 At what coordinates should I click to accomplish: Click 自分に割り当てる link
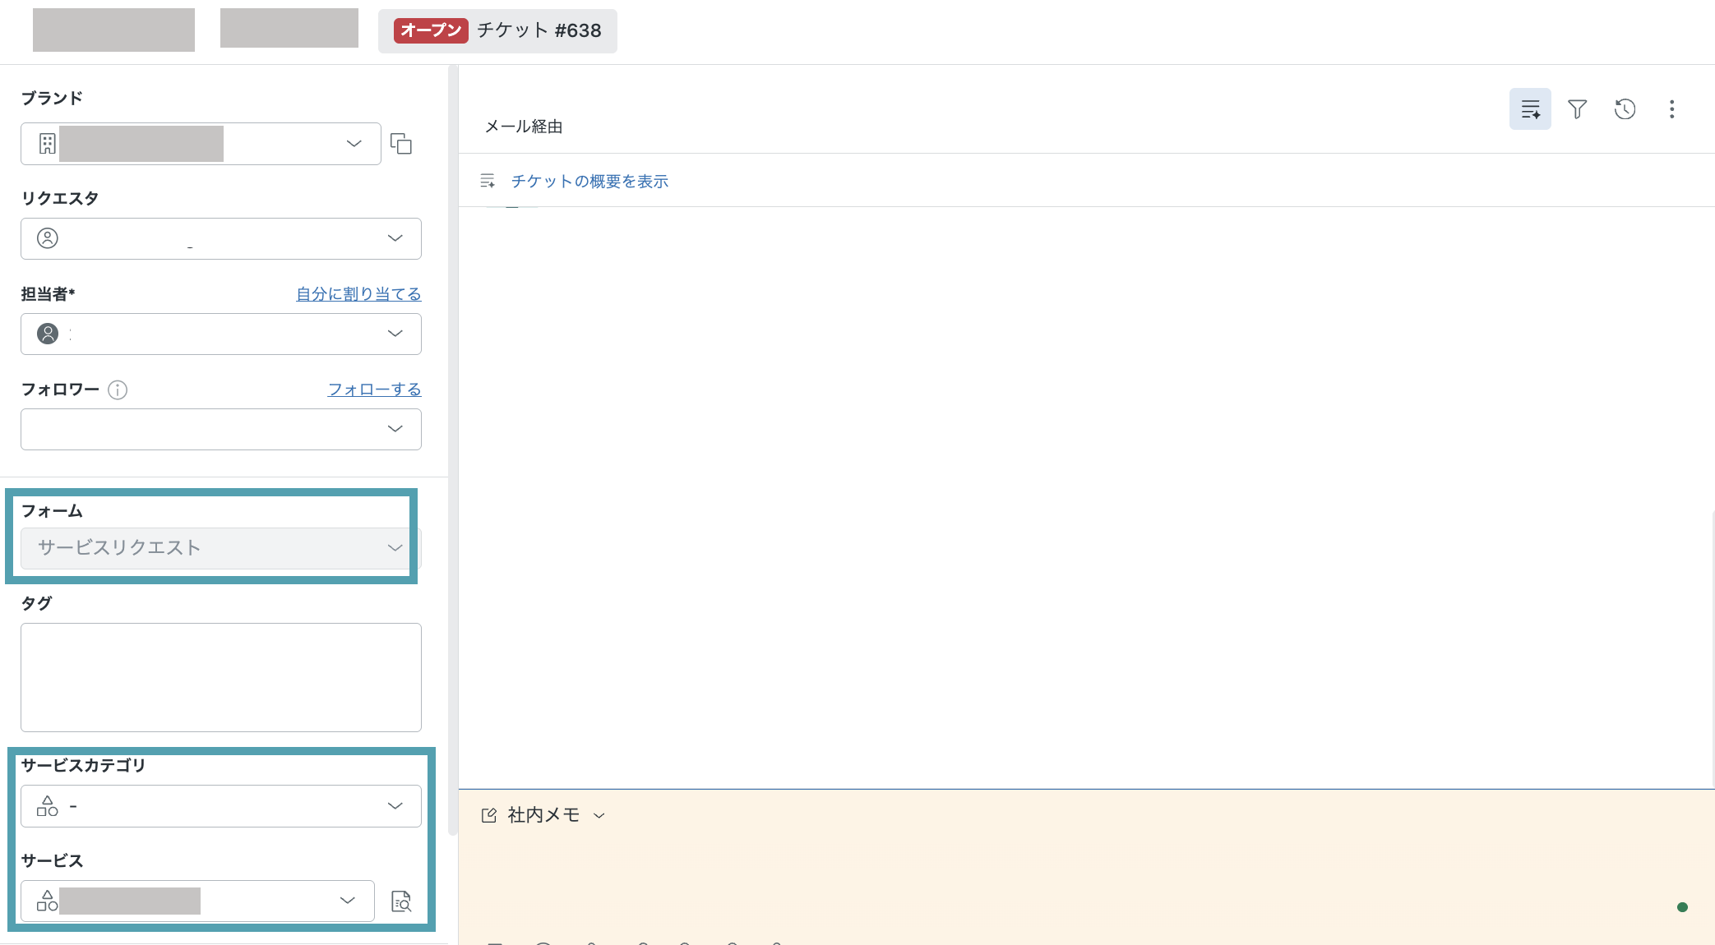(358, 294)
